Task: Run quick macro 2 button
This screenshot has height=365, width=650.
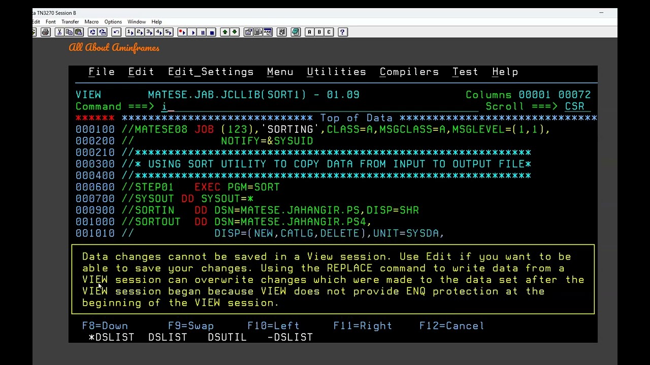Action: pos(140,32)
